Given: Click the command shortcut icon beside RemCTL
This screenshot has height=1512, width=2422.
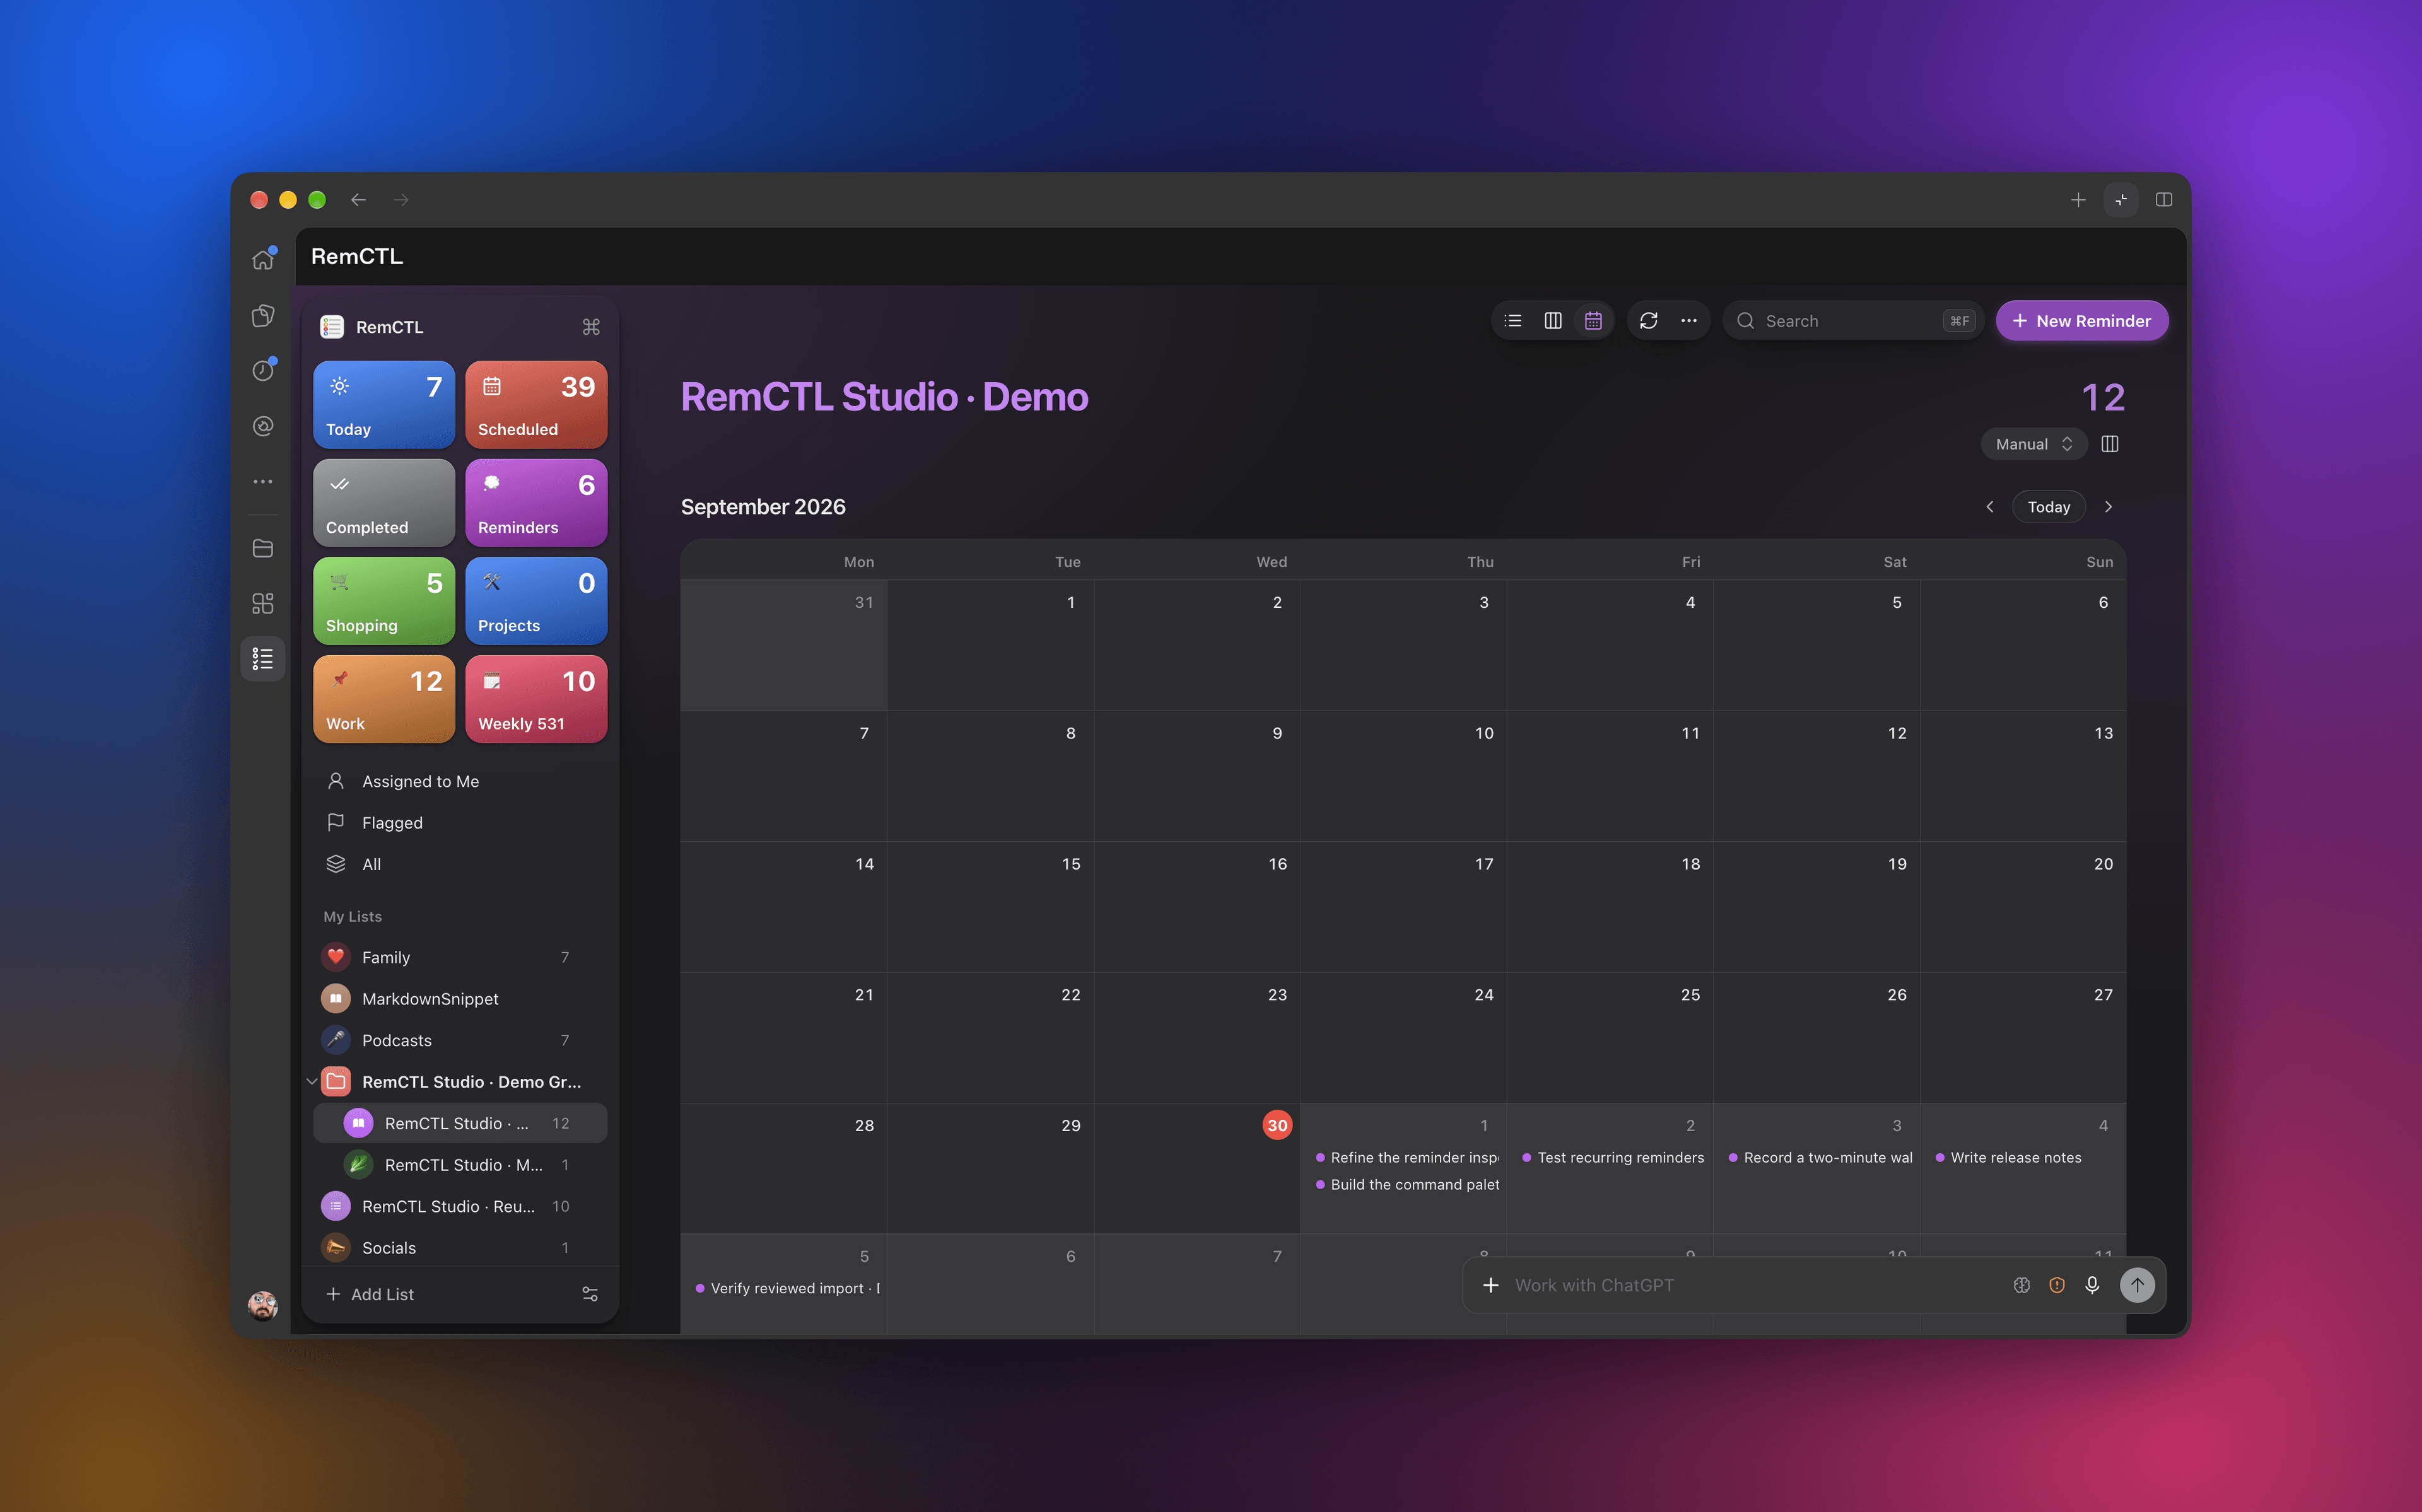Looking at the screenshot, I should (x=591, y=327).
